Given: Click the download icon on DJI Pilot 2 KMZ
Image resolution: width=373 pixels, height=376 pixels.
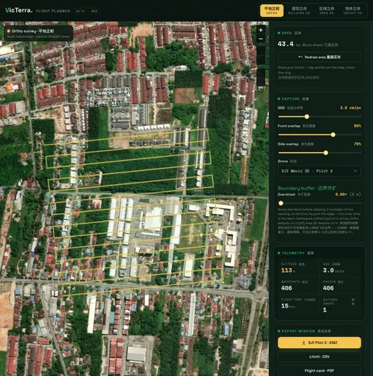Looking at the screenshot, I should (x=304, y=343).
